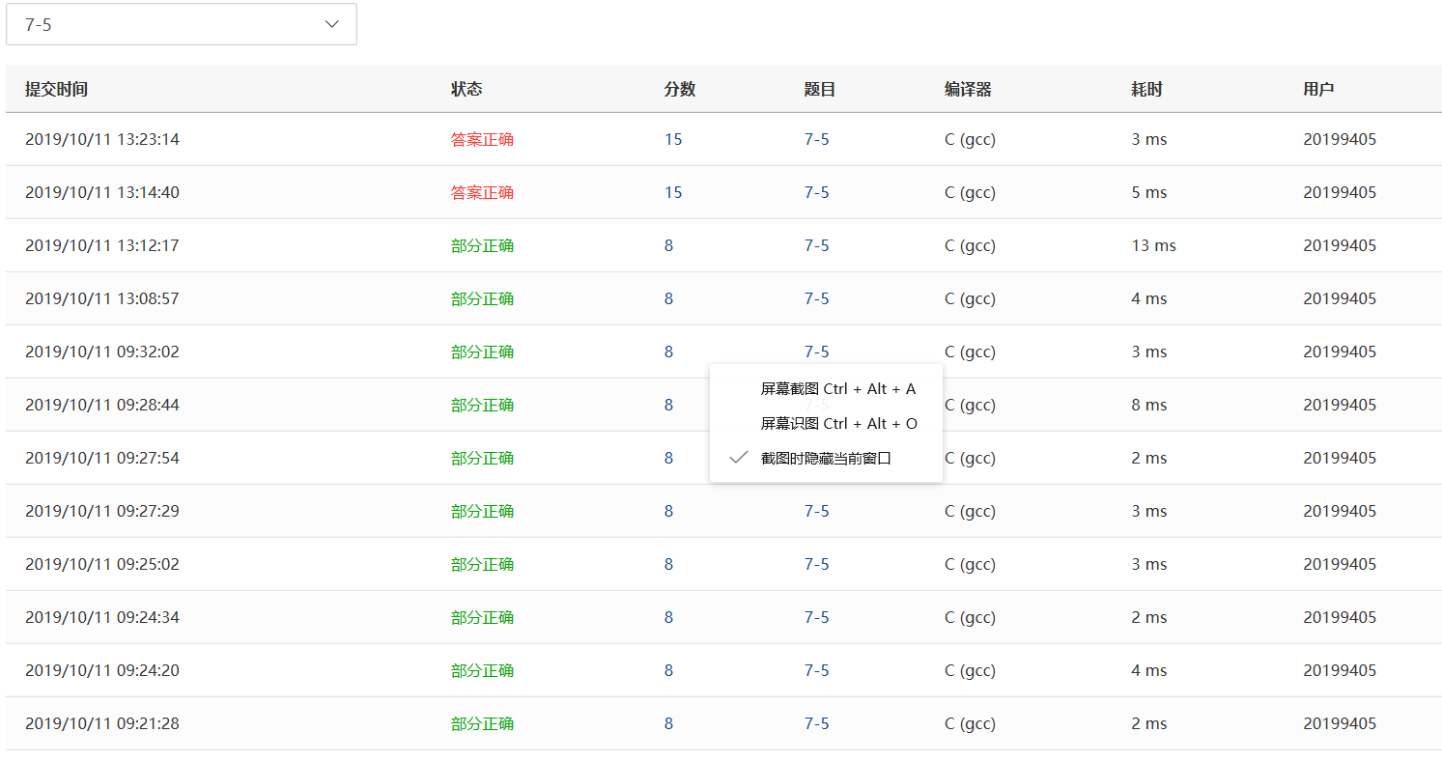Open score 8 of the 09:28:44 submission
This screenshot has width=1442, height=761.
pos(668,405)
